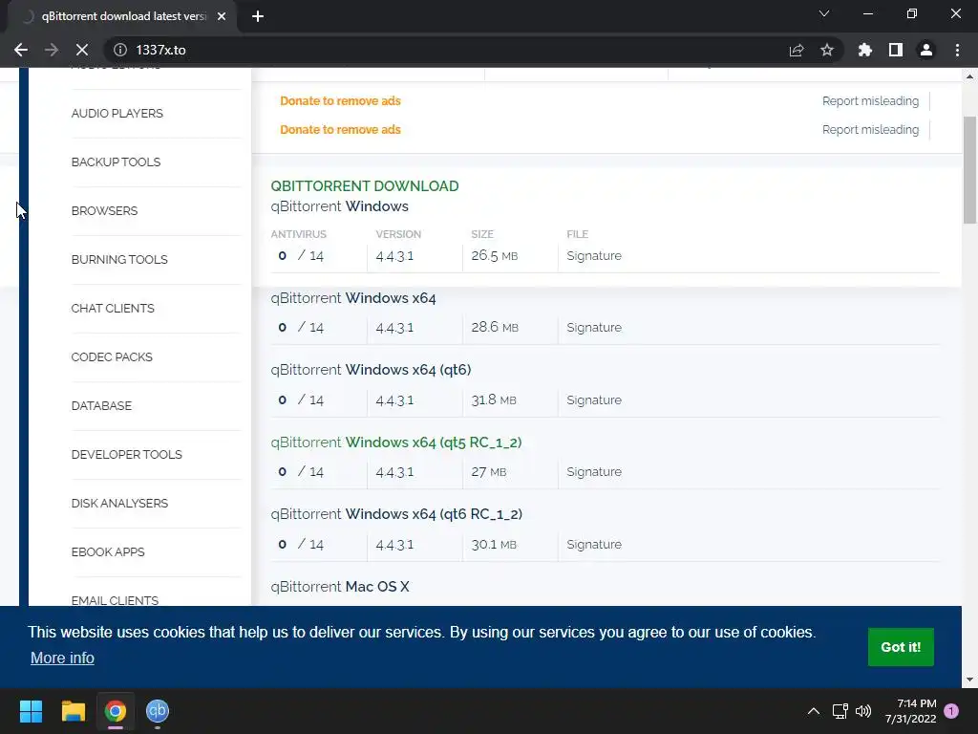Click the scrollbar up arrow
This screenshot has width=978, height=734.
(x=969, y=76)
